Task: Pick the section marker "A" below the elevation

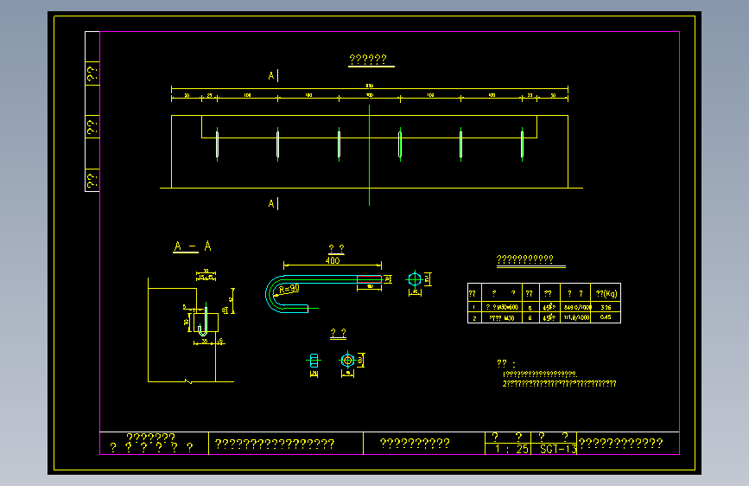Action: pos(271,204)
